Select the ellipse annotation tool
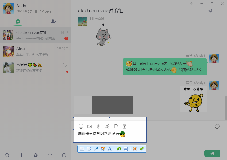Viewport: 227px width, 160px height. coord(89,149)
